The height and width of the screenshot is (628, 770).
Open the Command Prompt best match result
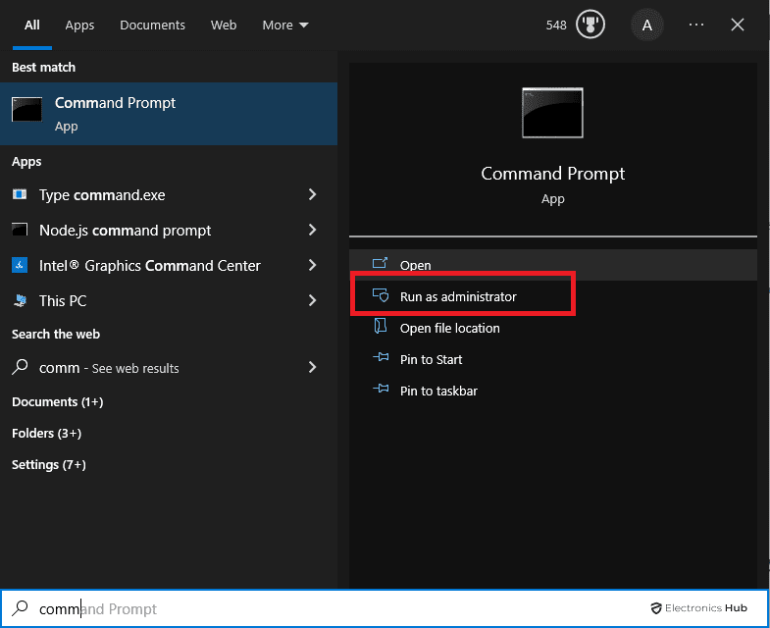(169, 114)
